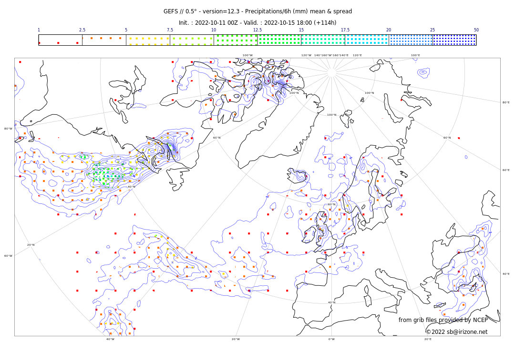Select legend value "5"
This screenshot has height=342, width=515.
[x=126, y=30]
